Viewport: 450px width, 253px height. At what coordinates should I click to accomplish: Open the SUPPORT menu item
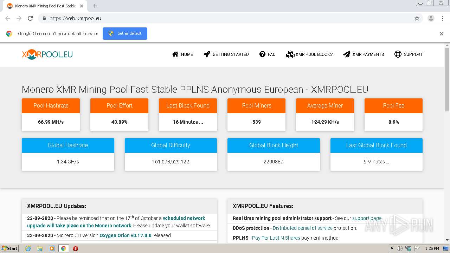tap(409, 54)
